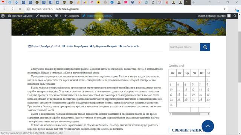Open the browser downloads icon
The image size is (241, 135).
pos(236,9)
